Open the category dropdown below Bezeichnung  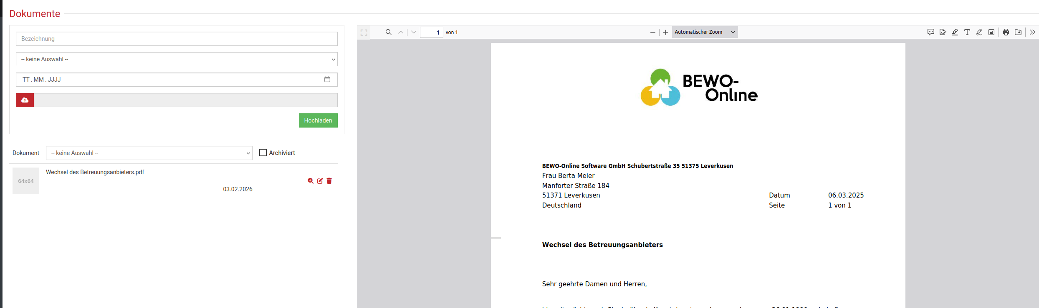click(177, 59)
